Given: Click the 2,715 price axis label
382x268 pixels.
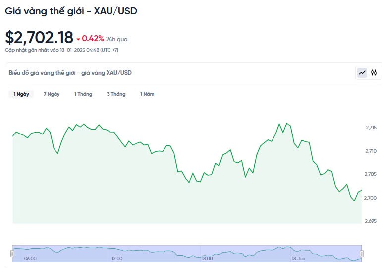Looking at the screenshot, I should pyautogui.click(x=371, y=128).
